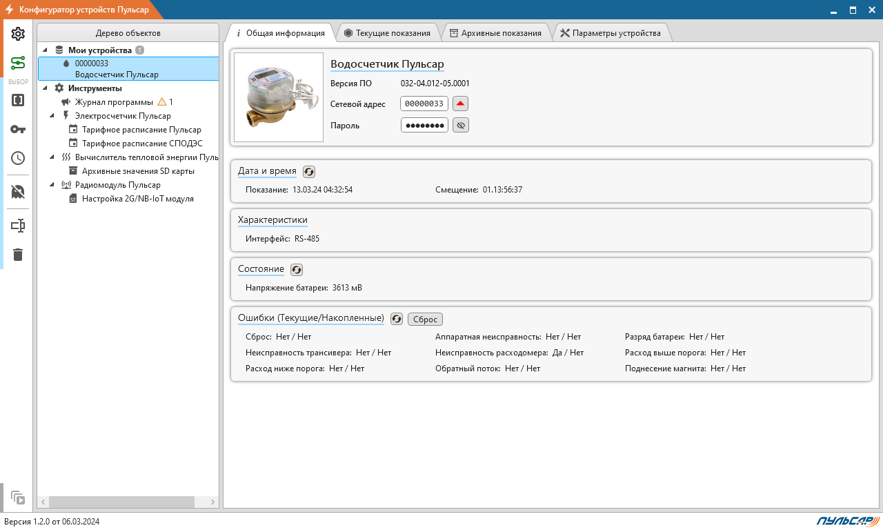
Task: Click the Сетевой адрес input field
Action: [x=424, y=104]
